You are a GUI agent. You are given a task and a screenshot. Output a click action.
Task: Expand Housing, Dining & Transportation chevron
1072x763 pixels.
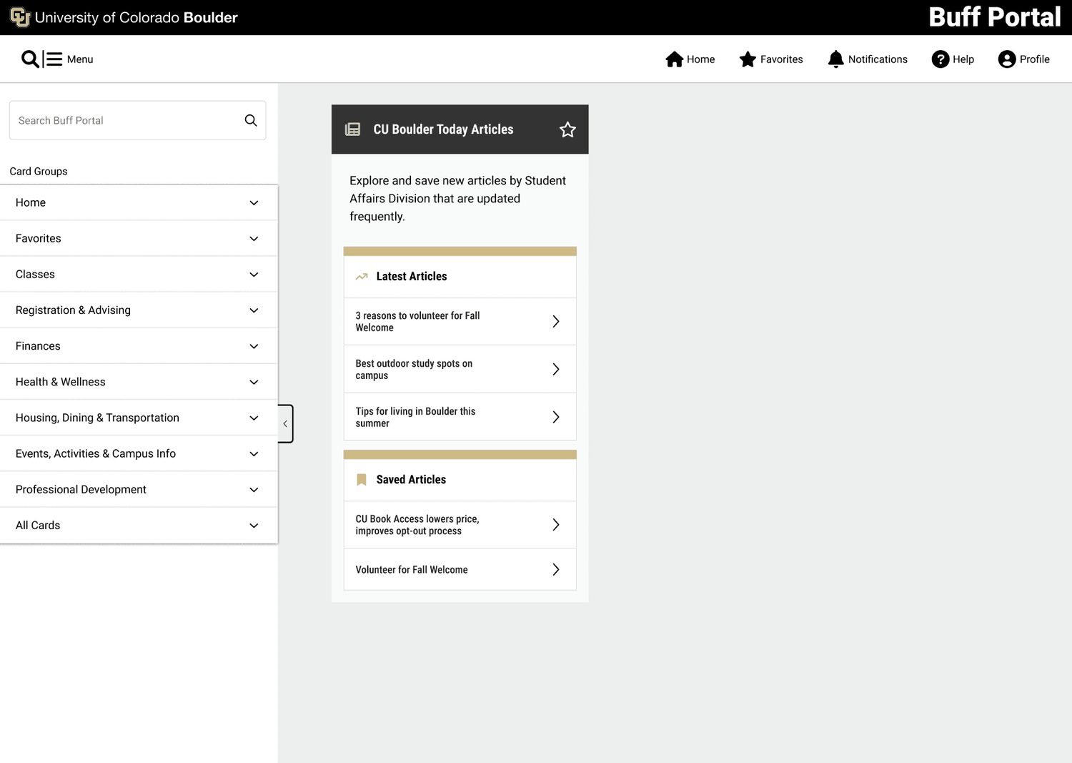[x=254, y=418]
